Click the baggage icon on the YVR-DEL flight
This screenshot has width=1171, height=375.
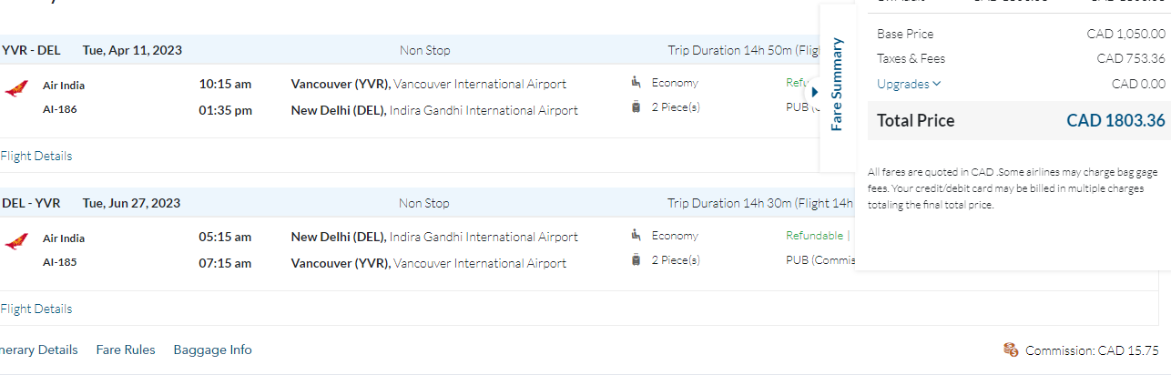[636, 107]
